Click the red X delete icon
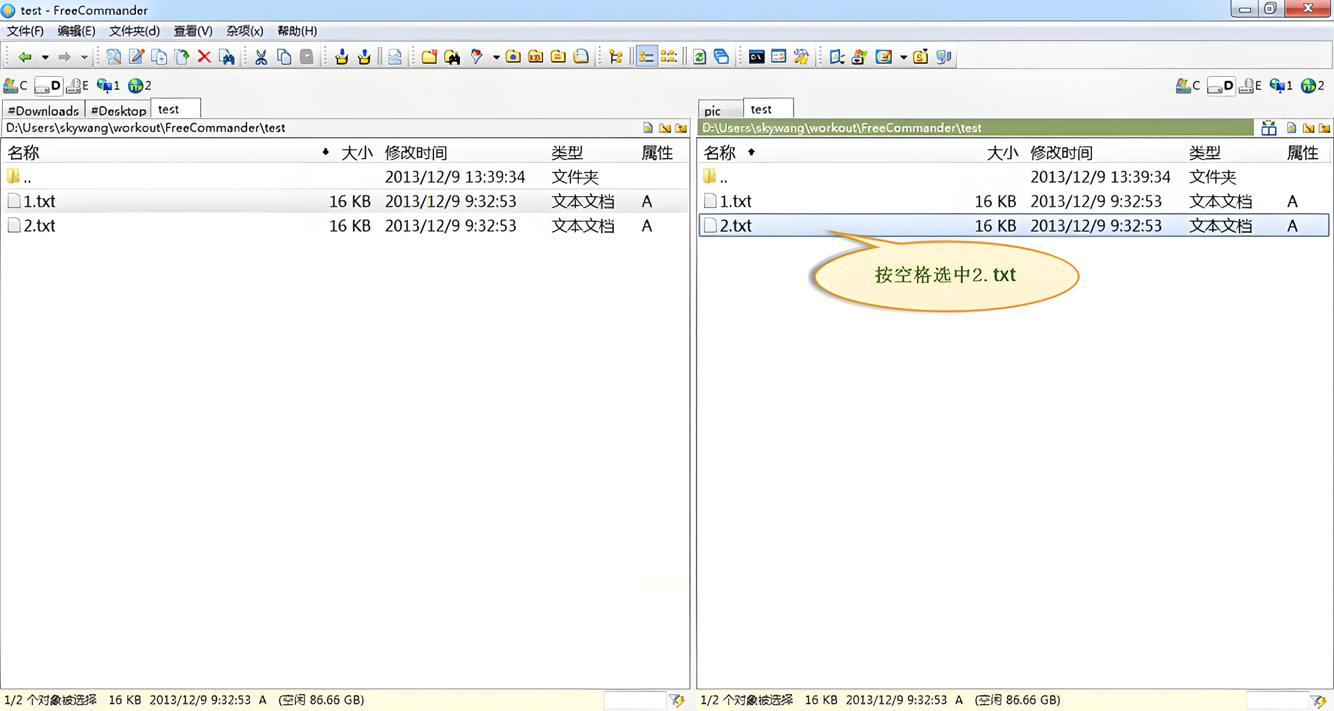Viewport: 1334px width, 711px height. point(204,57)
